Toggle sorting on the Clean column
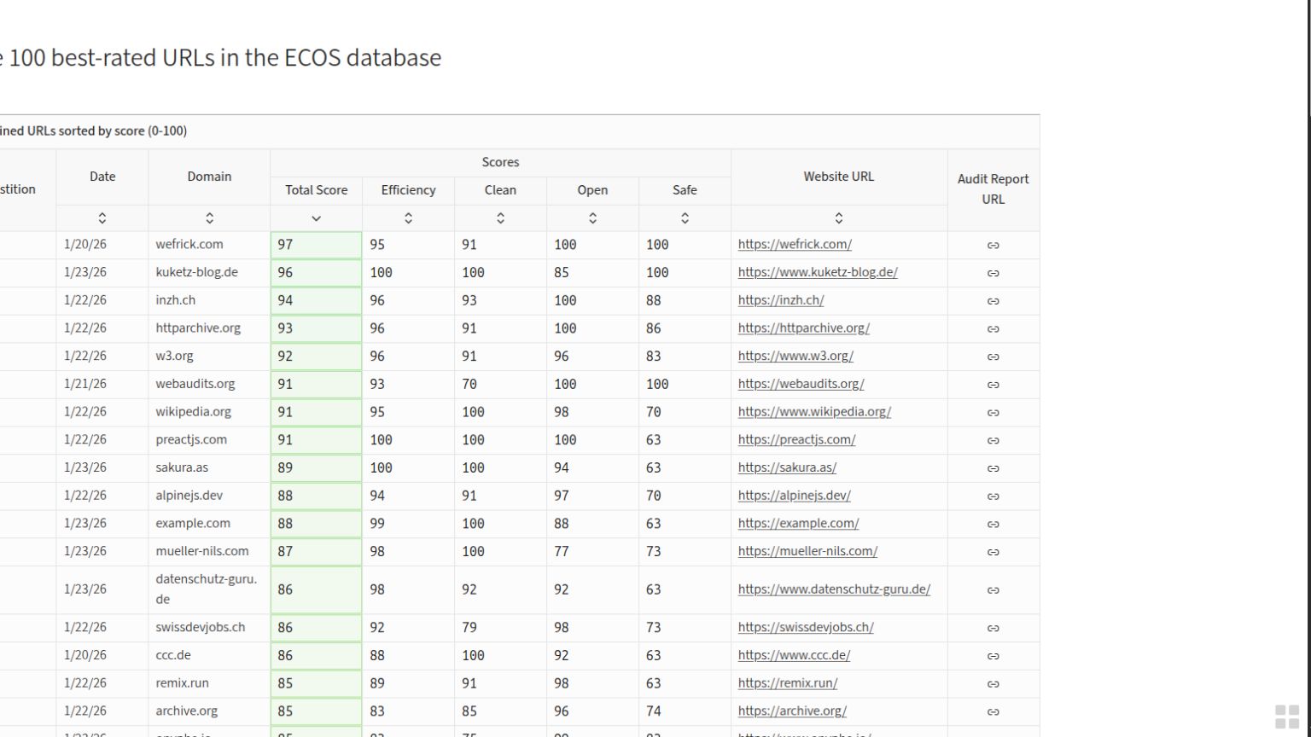This screenshot has height=737, width=1311. pyautogui.click(x=500, y=218)
